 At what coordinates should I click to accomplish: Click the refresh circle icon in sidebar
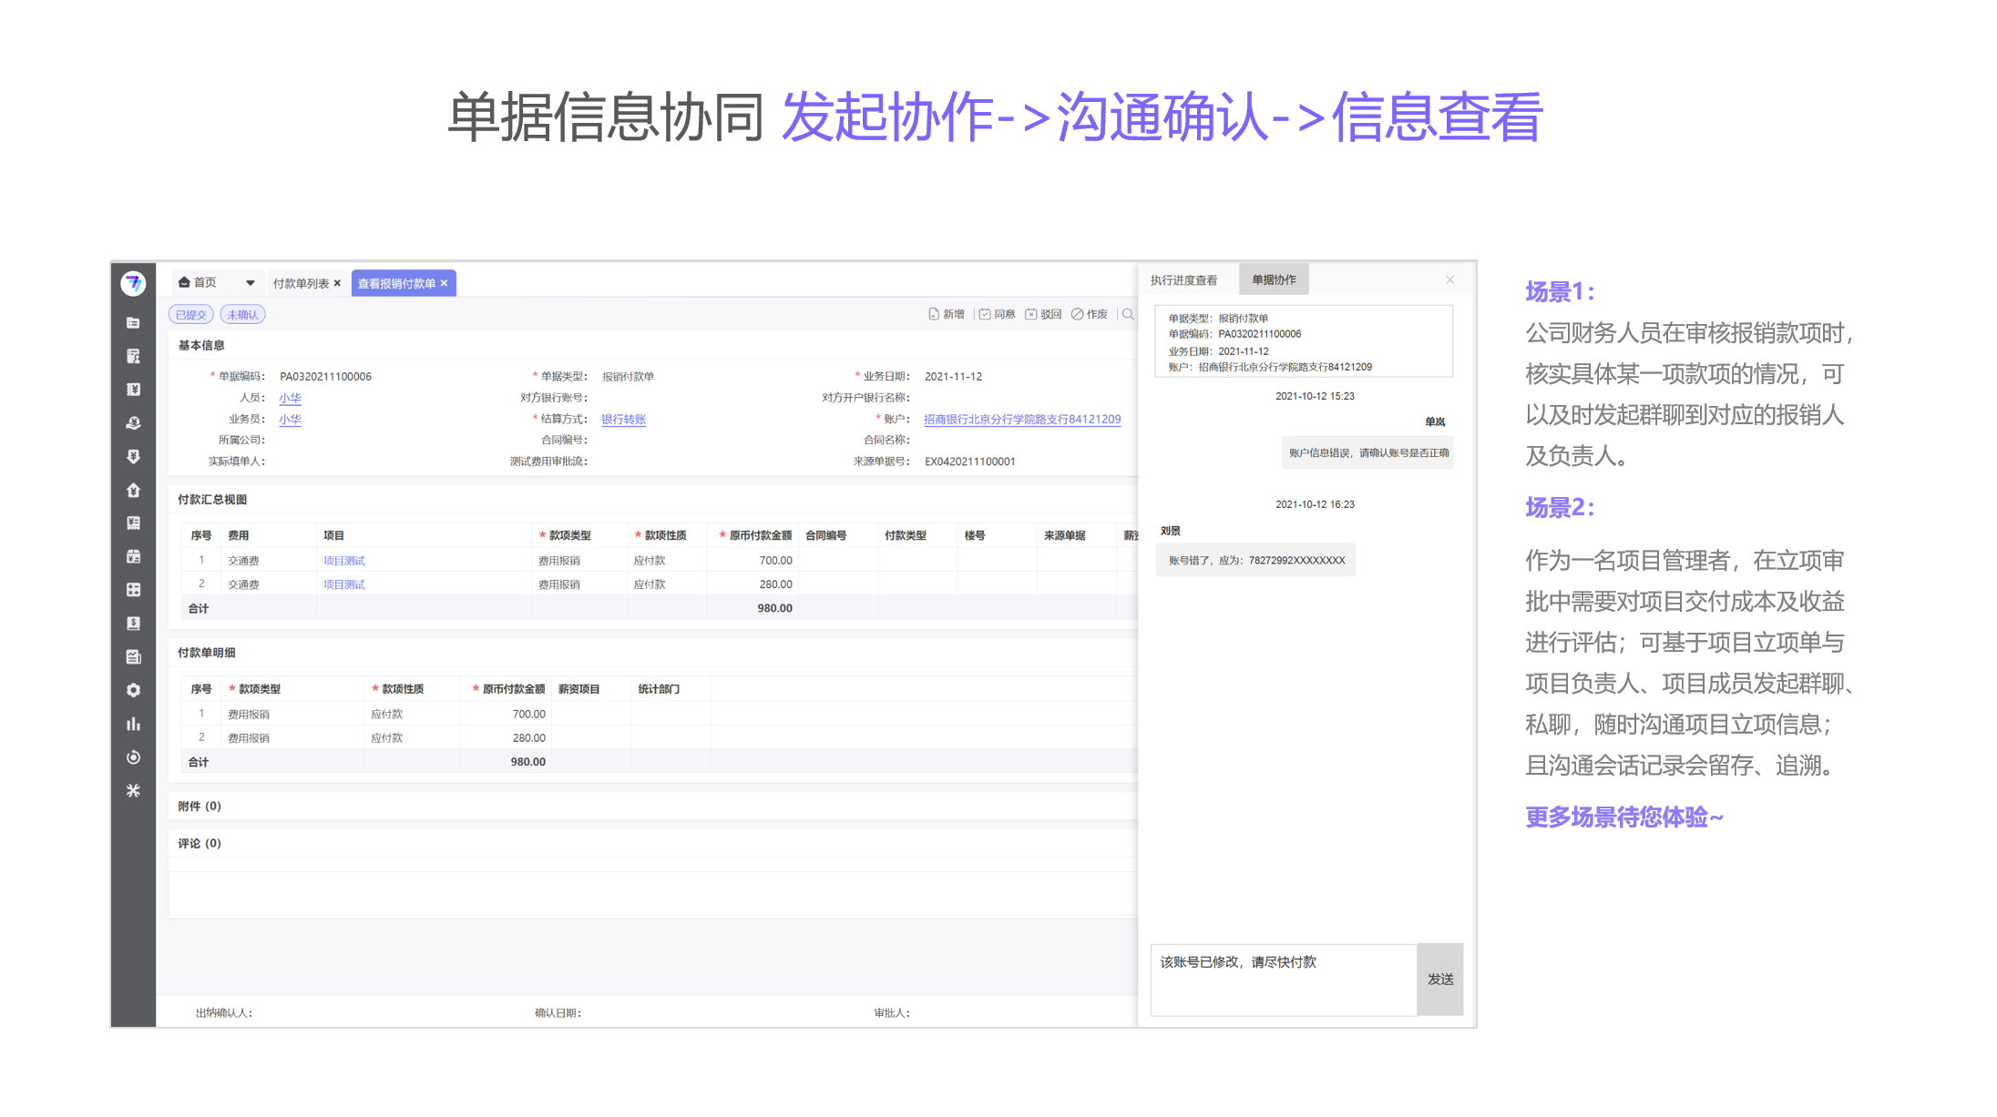133,757
